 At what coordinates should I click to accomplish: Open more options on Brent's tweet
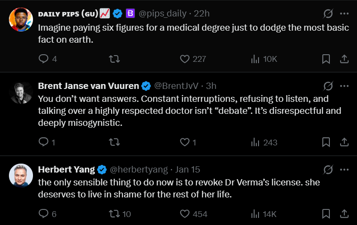[x=344, y=86]
